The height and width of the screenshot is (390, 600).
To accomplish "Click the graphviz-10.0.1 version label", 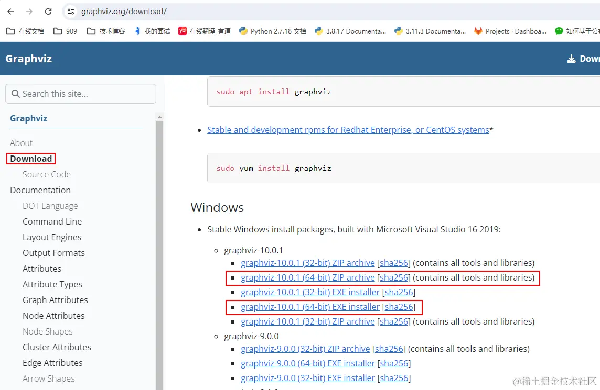I will click(x=253, y=250).
